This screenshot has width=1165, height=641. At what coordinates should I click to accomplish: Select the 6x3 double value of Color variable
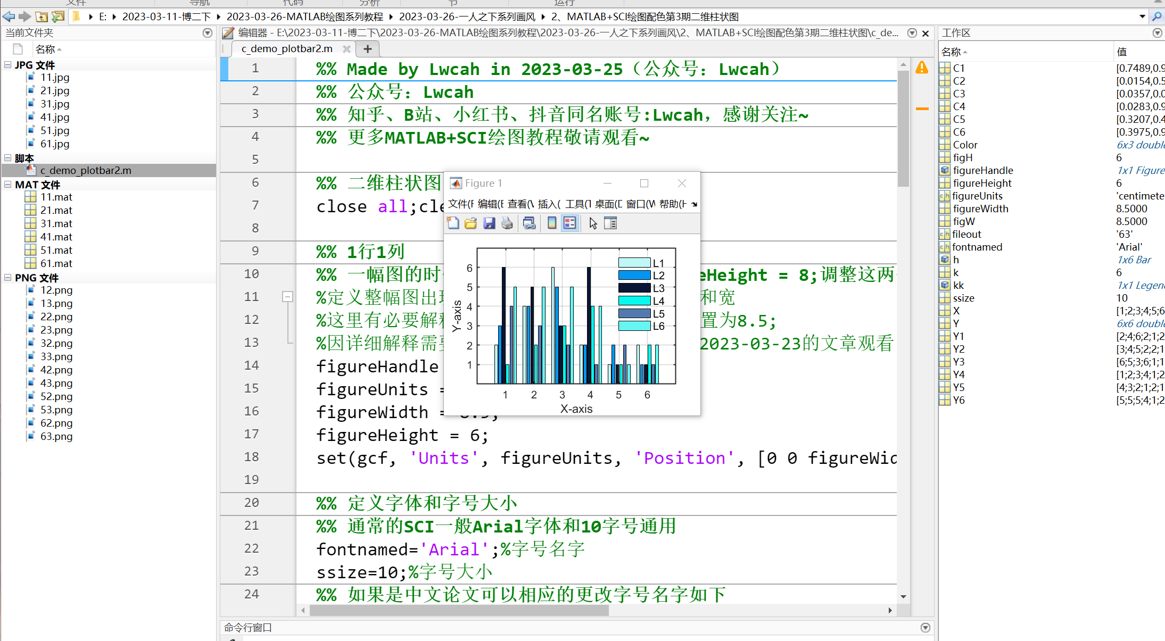pyautogui.click(x=1140, y=144)
